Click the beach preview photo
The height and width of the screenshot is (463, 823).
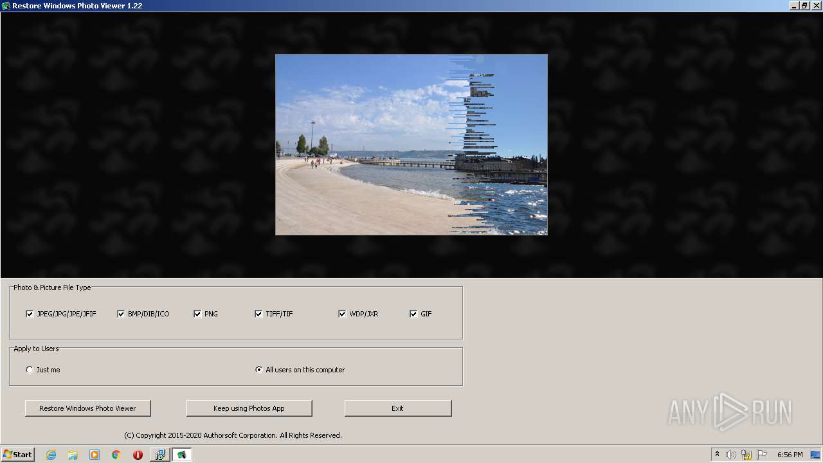pos(411,145)
